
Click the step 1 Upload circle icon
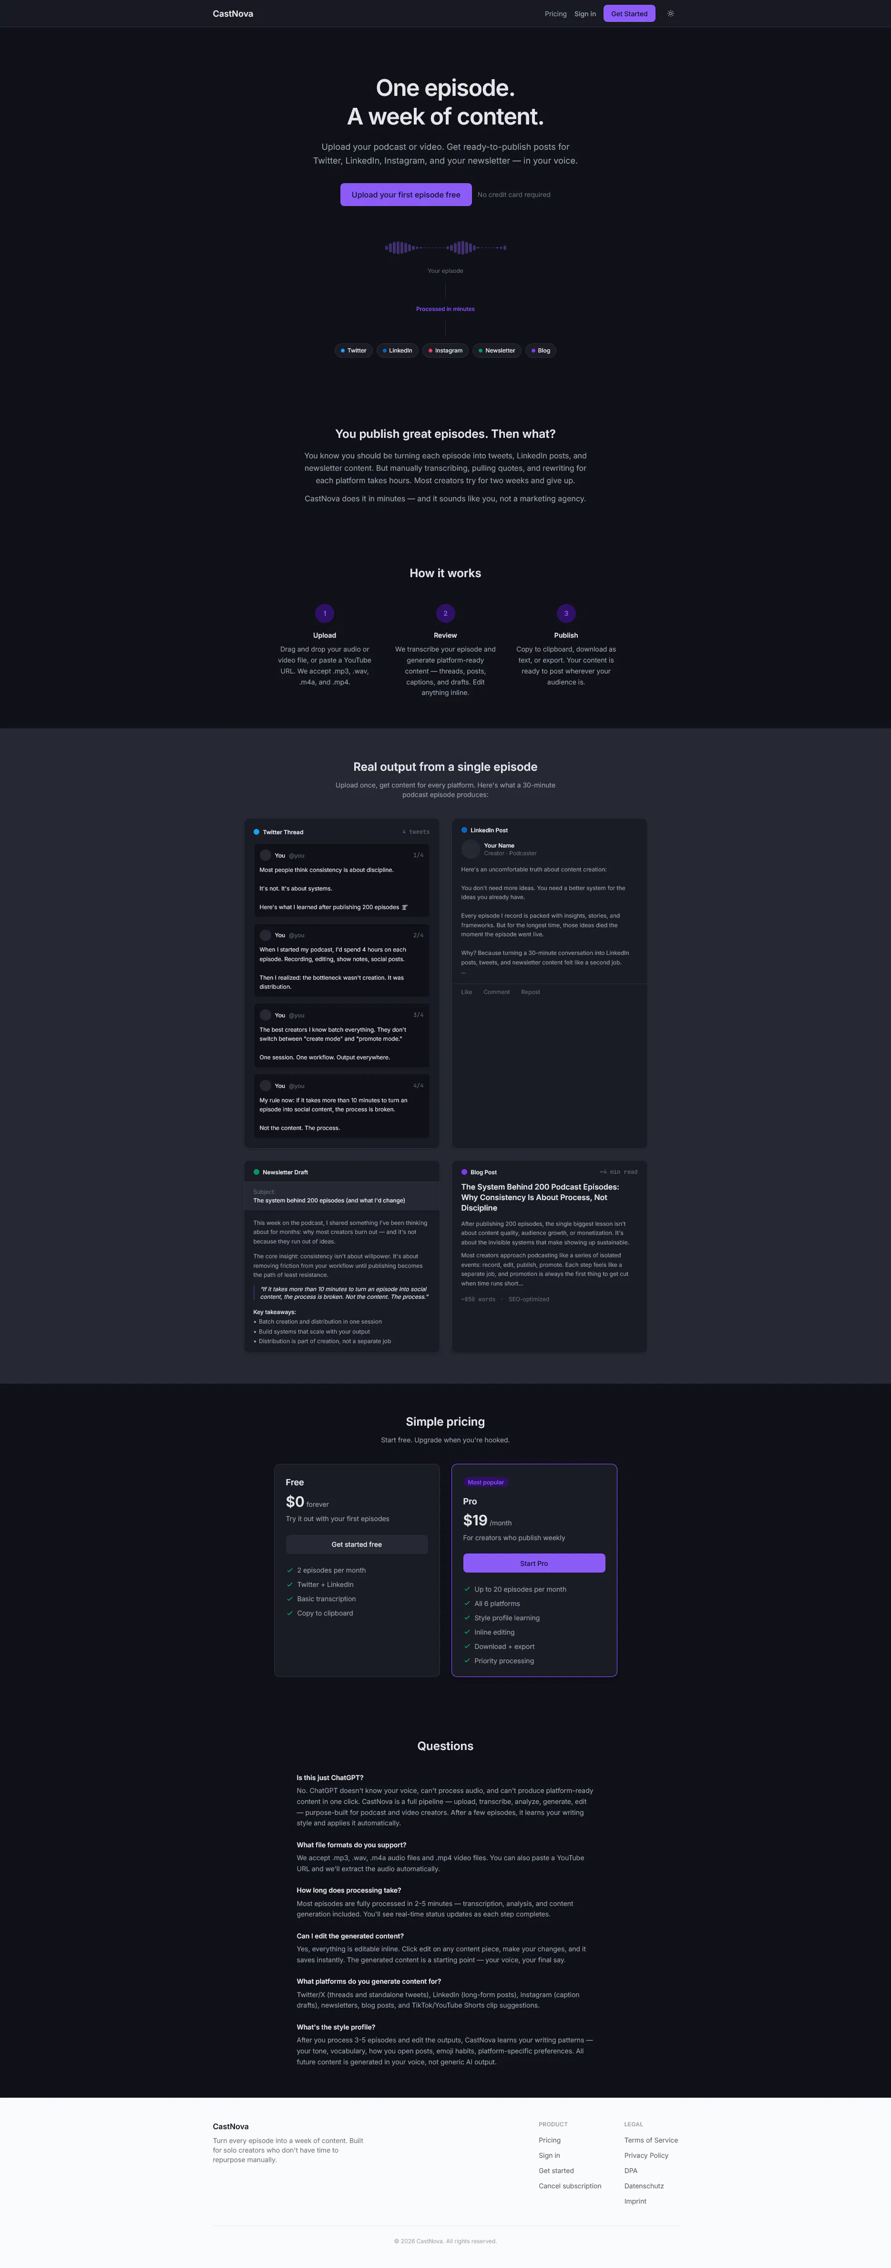(x=325, y=614)
